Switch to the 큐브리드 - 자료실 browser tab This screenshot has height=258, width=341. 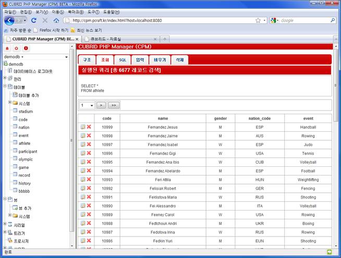point(120,39)
